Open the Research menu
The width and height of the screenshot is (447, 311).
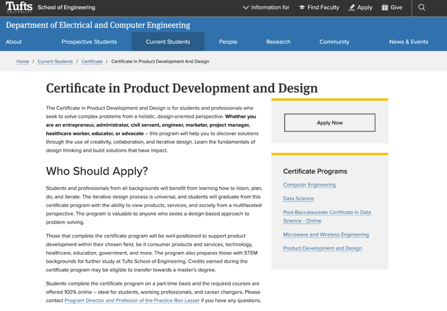point(278,42)
